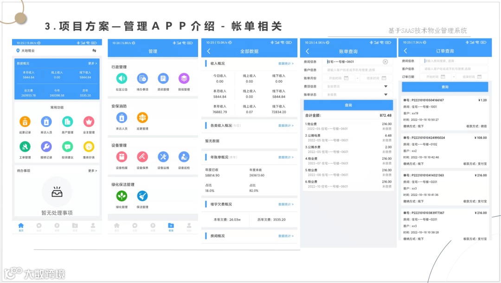This screenshot has width=501, height=283.
Task: Open calendar for 结束时间 in 账单月份
Action: [384, 78]
